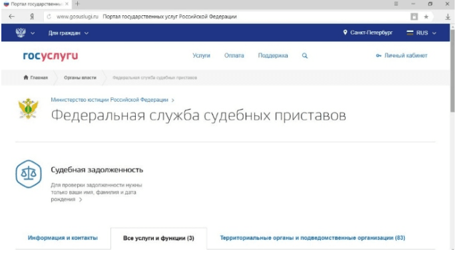Go to the Госуслуги logo homepage

(51, 55)
